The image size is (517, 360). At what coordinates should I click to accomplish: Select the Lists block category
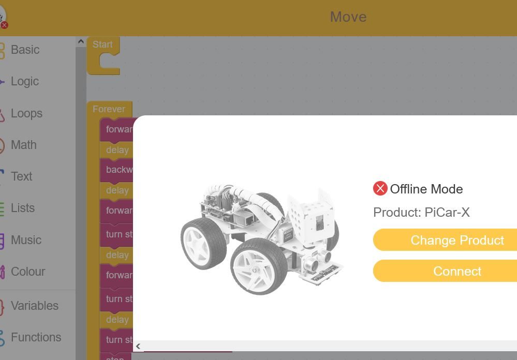22,208
